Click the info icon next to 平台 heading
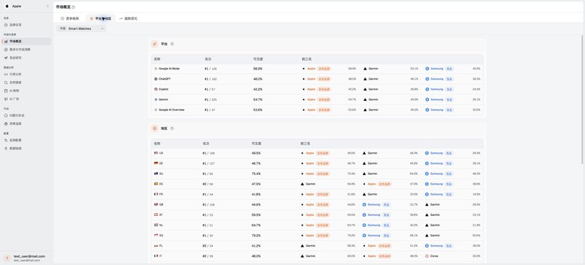The width and height of the screenshot is (585, 265). point(172,44)
